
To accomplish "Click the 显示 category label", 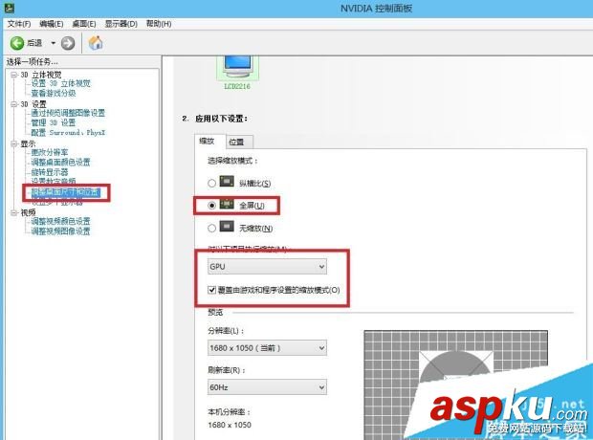I will 28,143.
